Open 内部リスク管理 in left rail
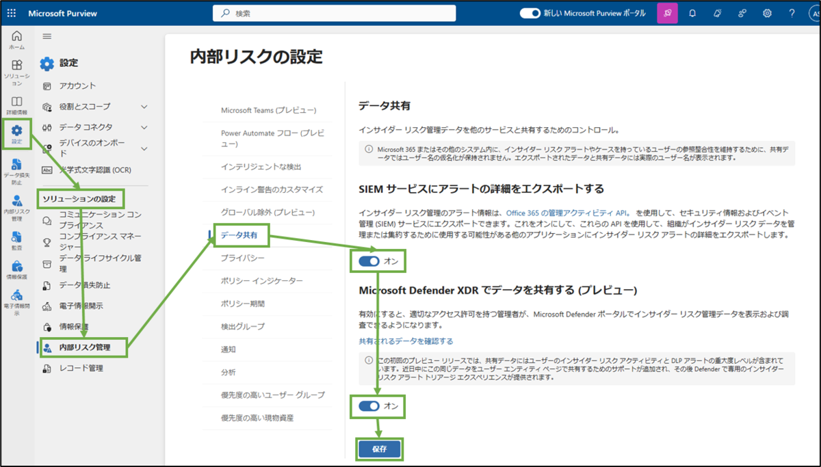This screenshot has width=821, height=467. pos(17,209)
